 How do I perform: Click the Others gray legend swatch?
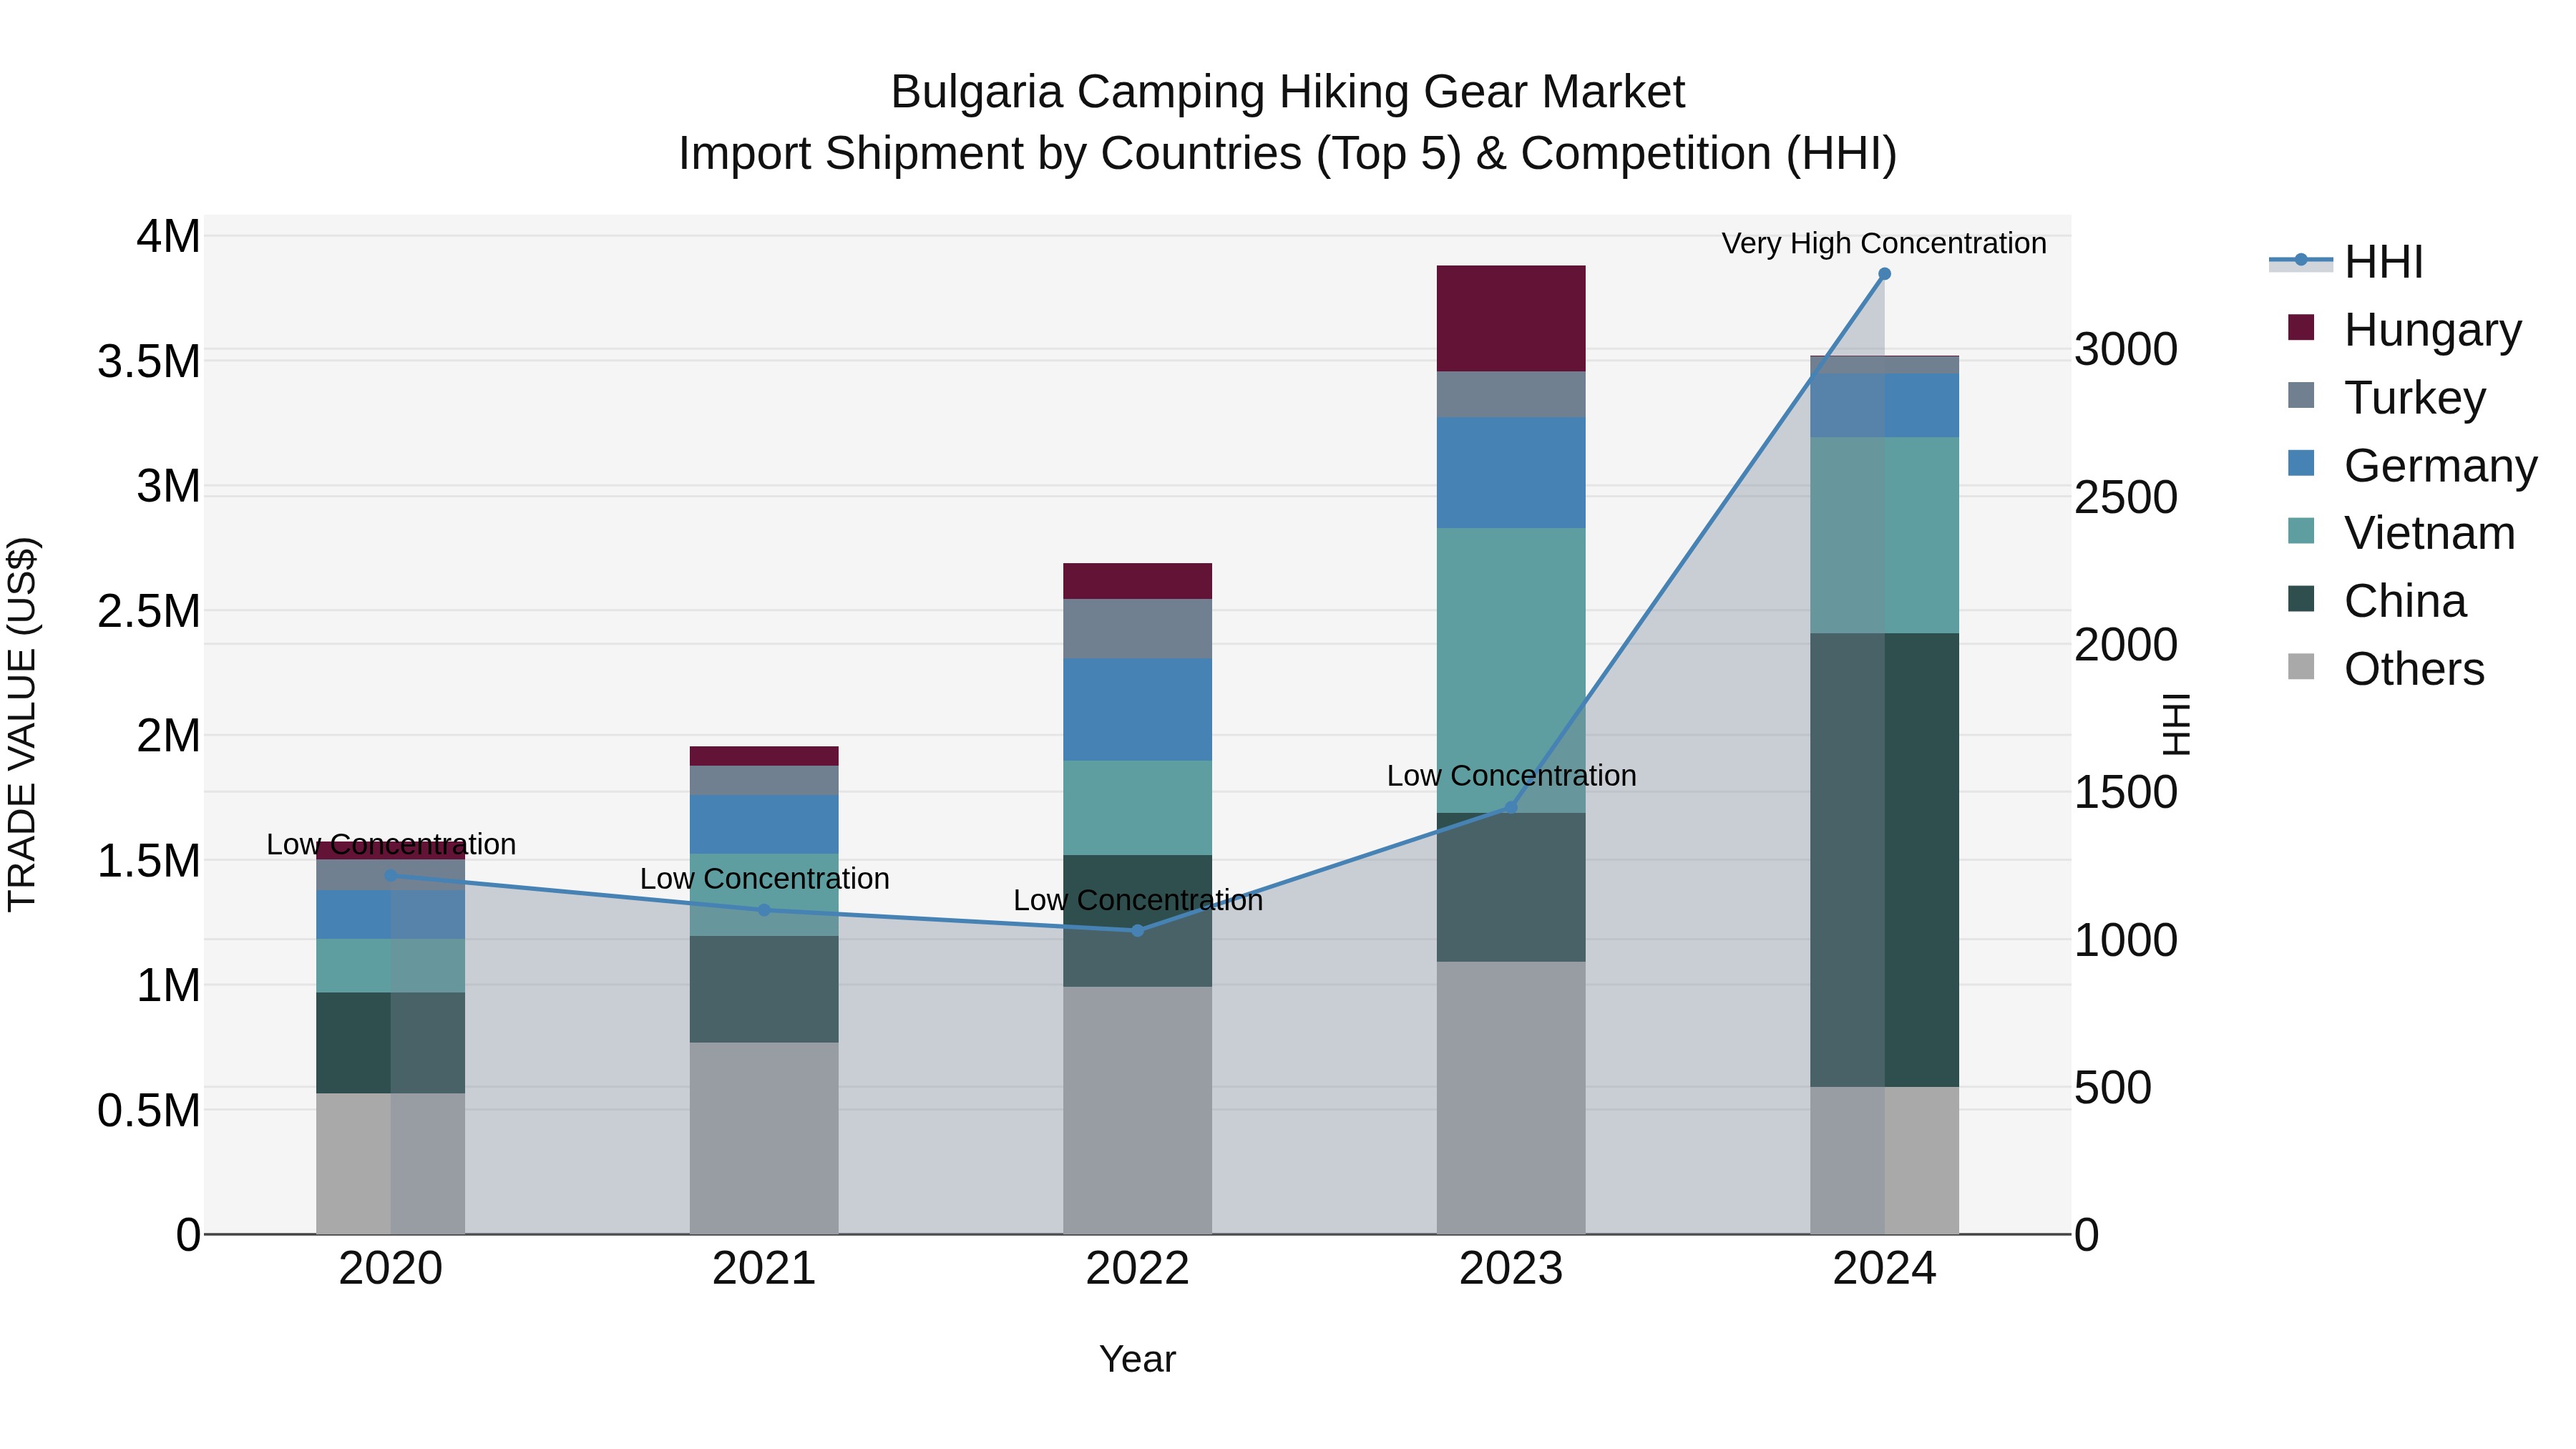(x=2301, y=667)
